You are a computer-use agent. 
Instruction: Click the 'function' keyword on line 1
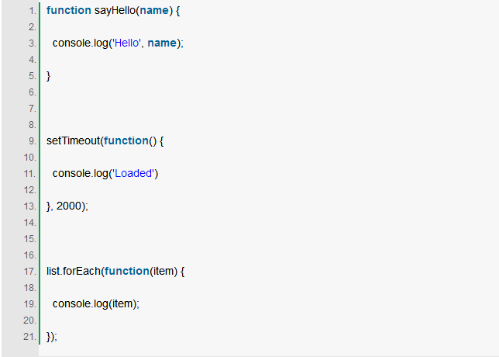pos(69,11)
